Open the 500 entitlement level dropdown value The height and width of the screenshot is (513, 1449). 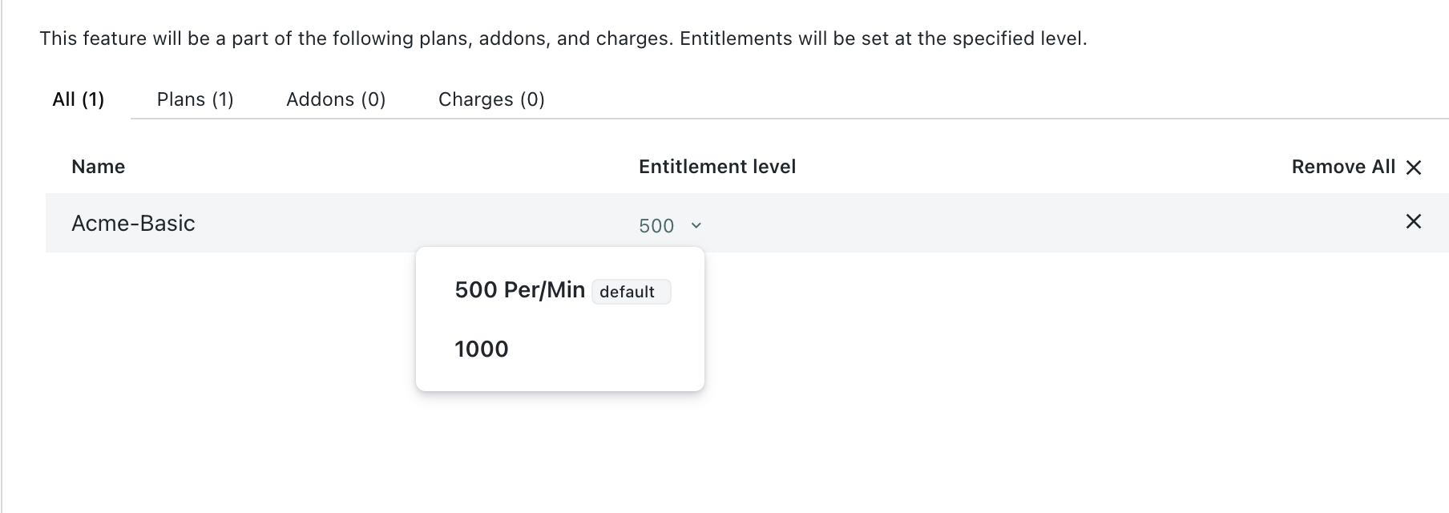(656, 226)
